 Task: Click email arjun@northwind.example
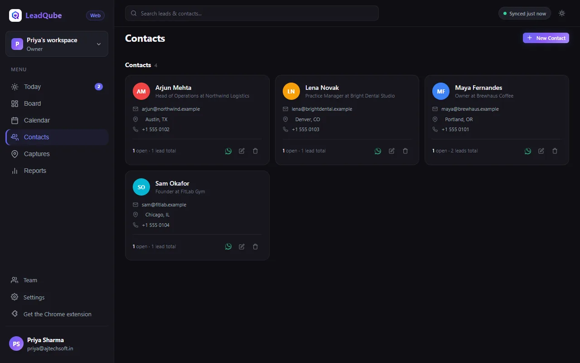click(x=171, y=109)
